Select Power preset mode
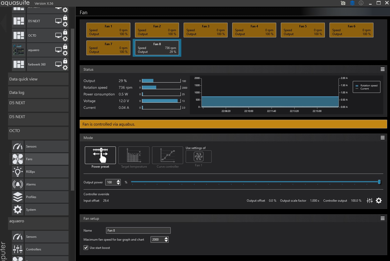This screenshot has width=390, height=261. [100, 155]
